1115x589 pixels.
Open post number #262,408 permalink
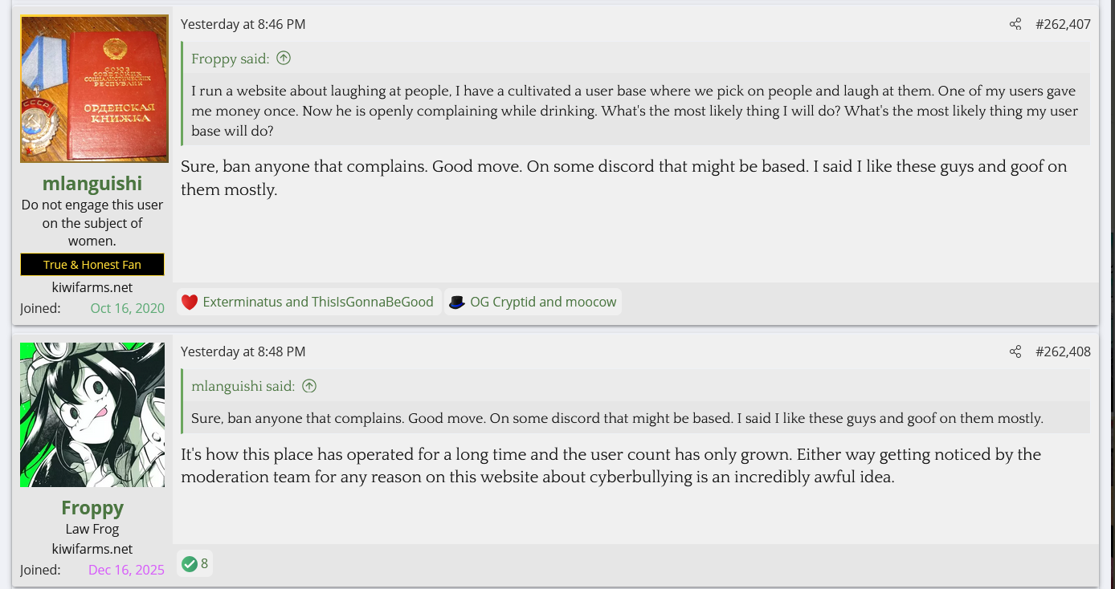[x=1063, y=351]
